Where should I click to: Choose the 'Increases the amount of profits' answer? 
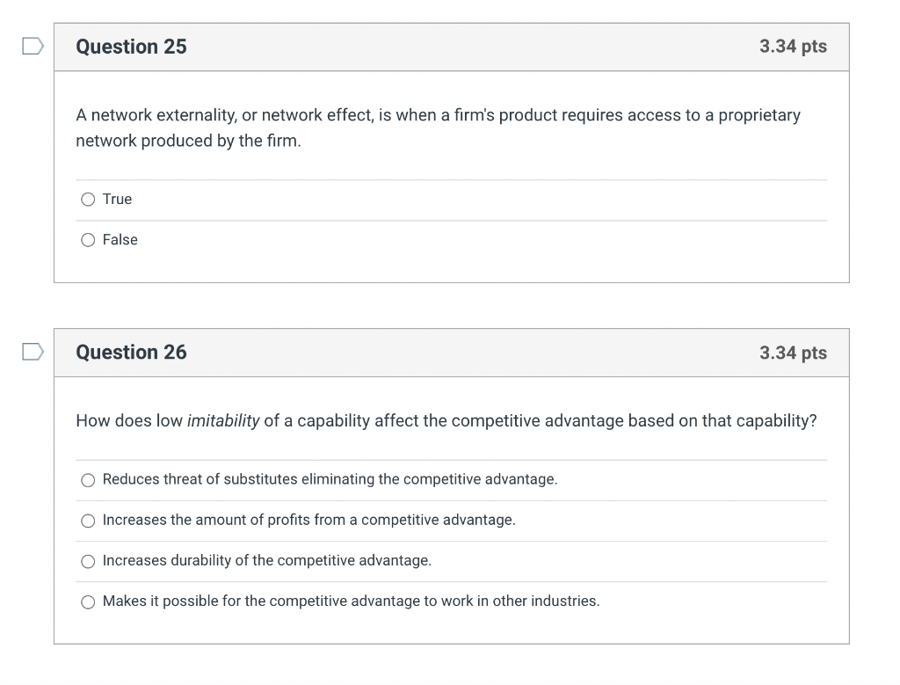pyautogui.click(x=88, y=521)
